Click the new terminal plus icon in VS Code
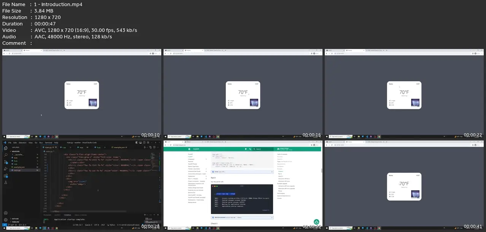 coord(145,215)
